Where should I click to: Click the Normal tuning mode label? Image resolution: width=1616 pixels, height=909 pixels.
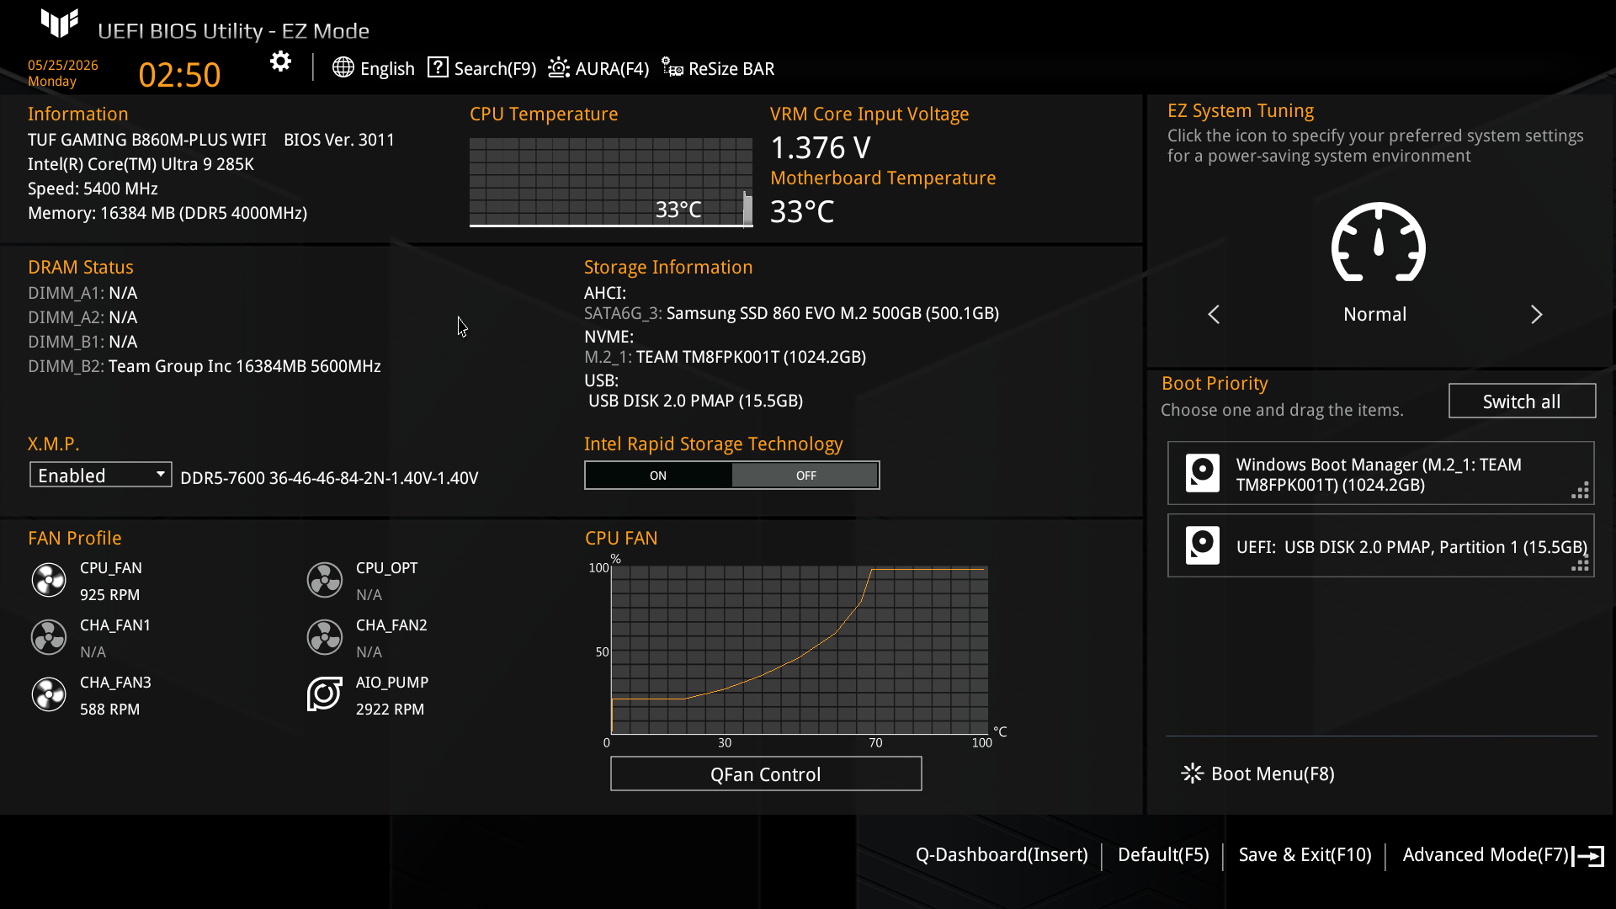(1374, 315)
